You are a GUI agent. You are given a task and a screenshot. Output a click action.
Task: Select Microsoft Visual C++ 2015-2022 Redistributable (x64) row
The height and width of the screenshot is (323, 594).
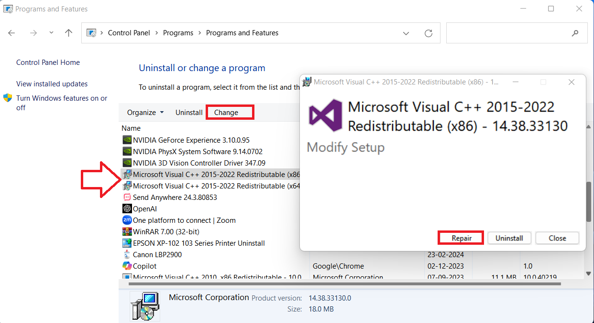click(x=210, y=186)
